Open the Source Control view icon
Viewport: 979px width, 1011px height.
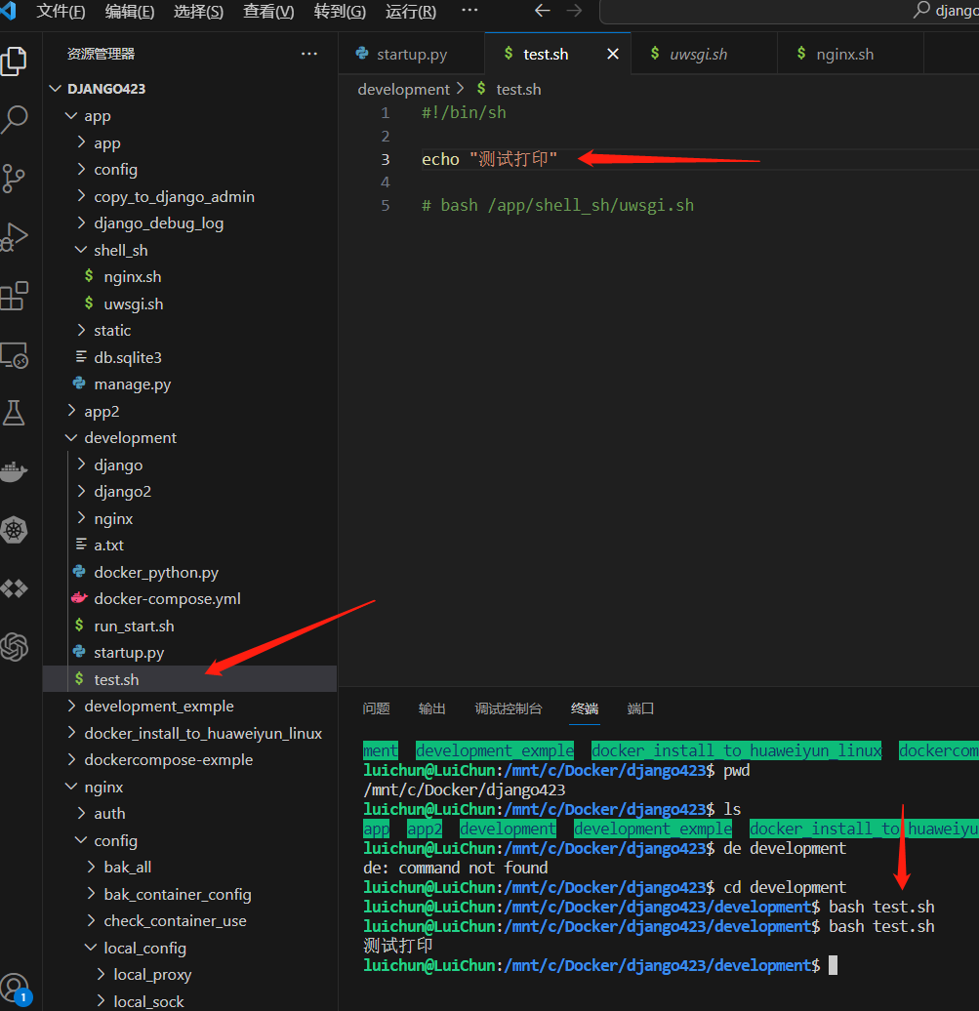click(14, 179)
